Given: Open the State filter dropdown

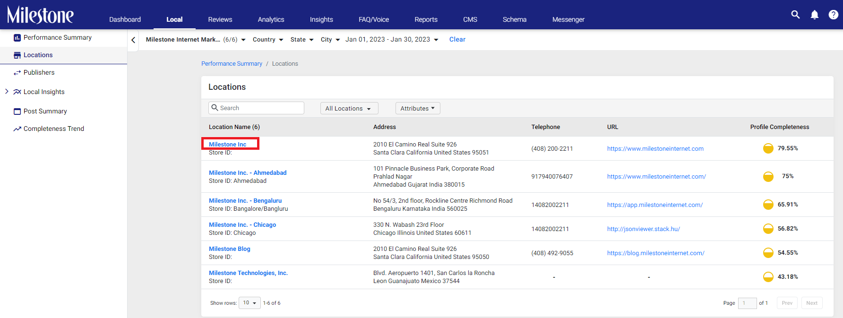Looking at the screenshot, I should (302, 40).
